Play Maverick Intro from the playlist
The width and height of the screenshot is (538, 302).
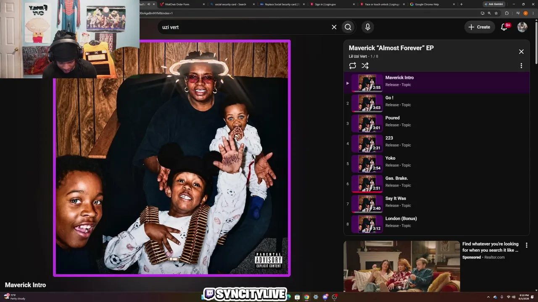pyautogui.click(x=436, y=82)
